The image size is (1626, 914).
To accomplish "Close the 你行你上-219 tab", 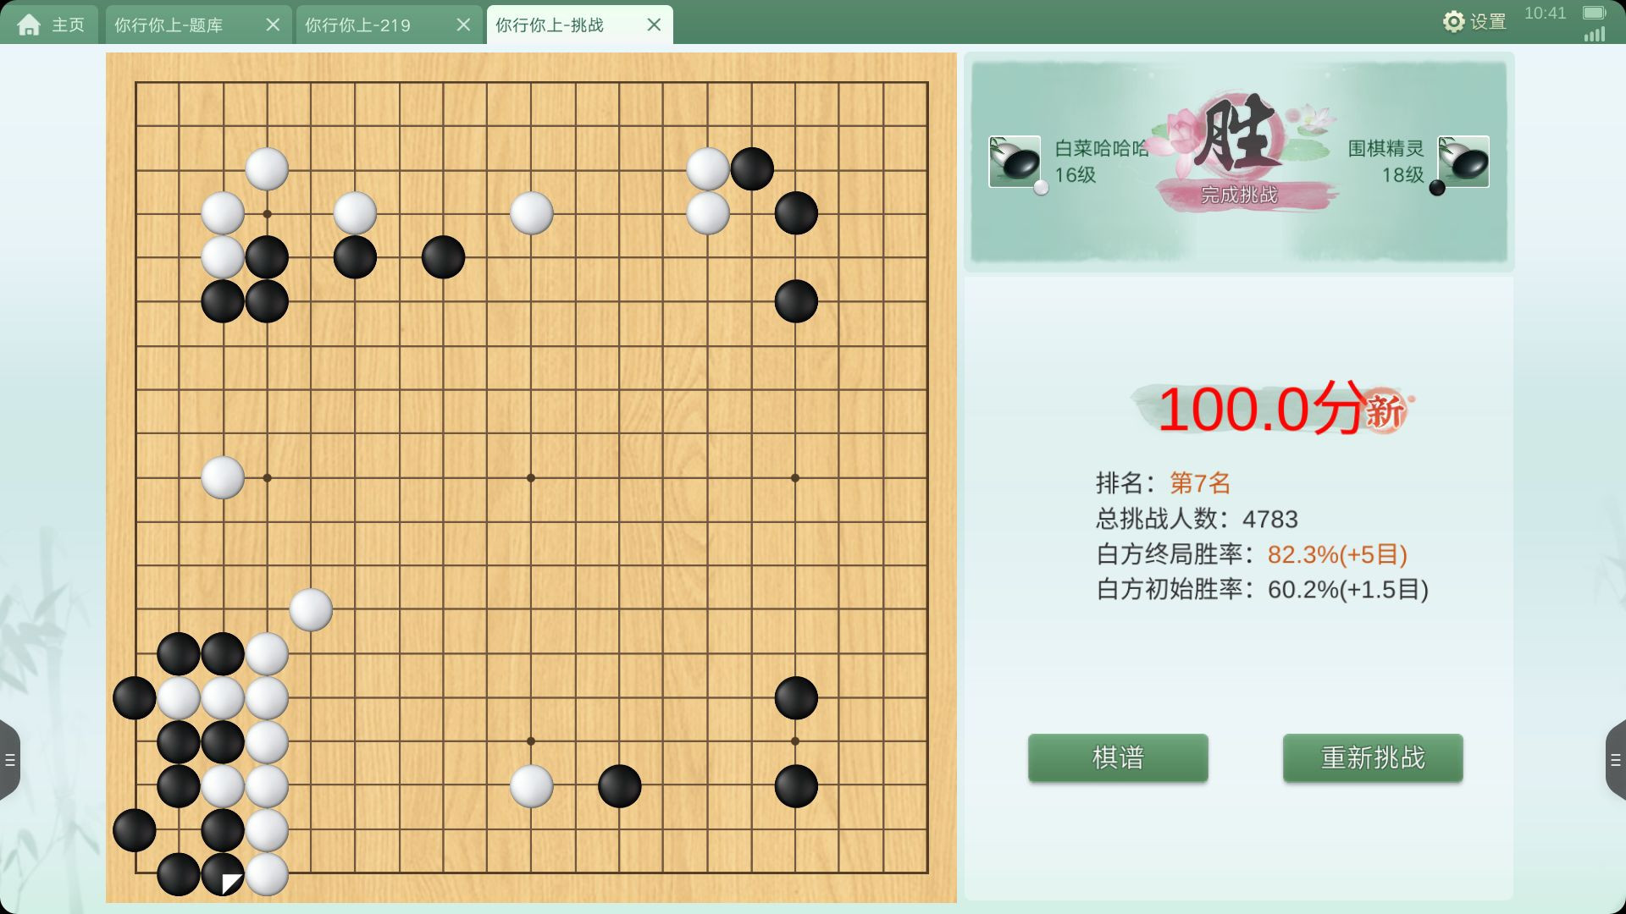I will [463, 25].
